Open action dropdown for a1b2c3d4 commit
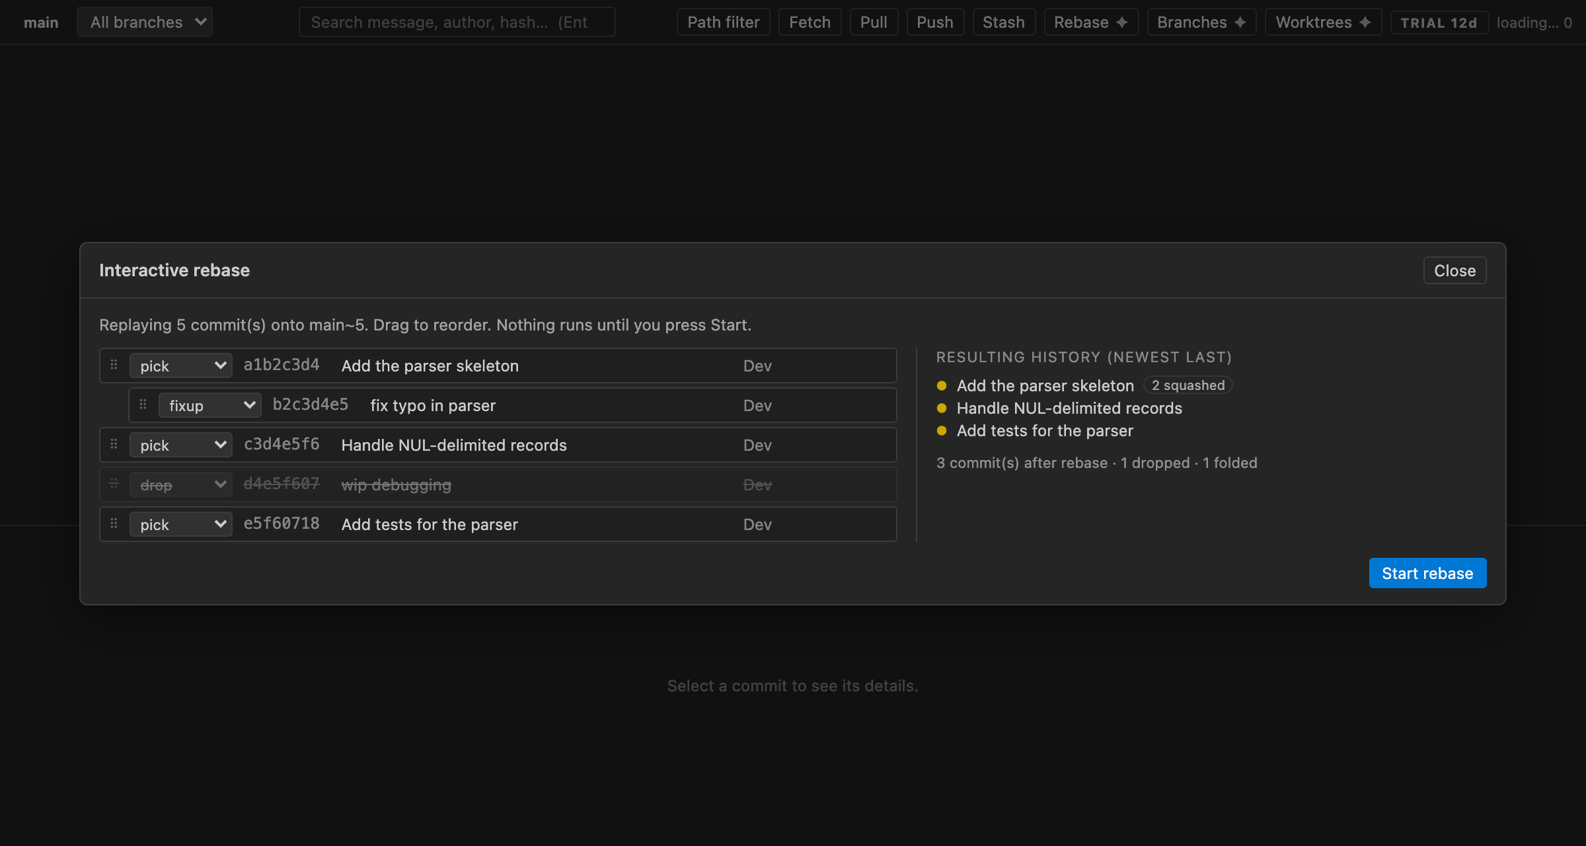This screenshot has width=1586, height=846. coord(181,365)
